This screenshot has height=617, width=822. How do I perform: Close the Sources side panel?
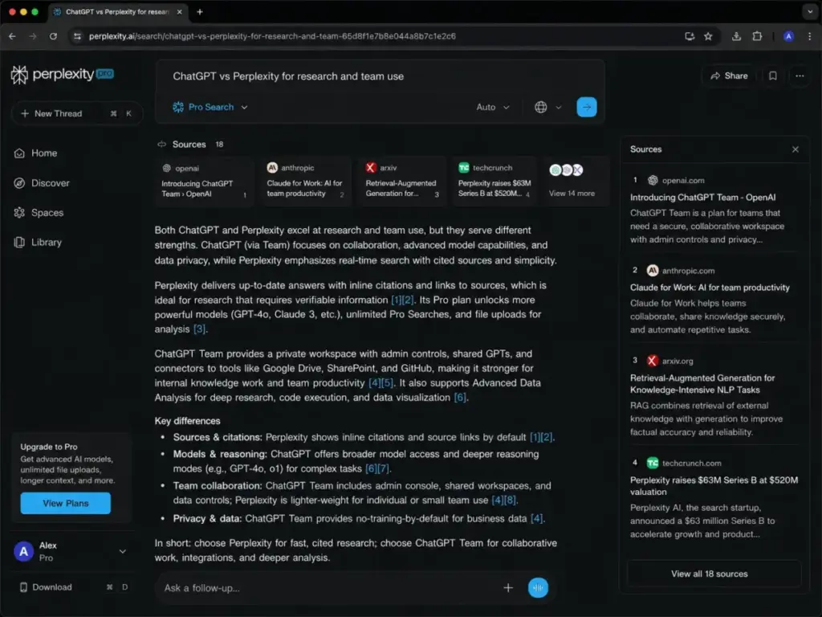[796, 149]
